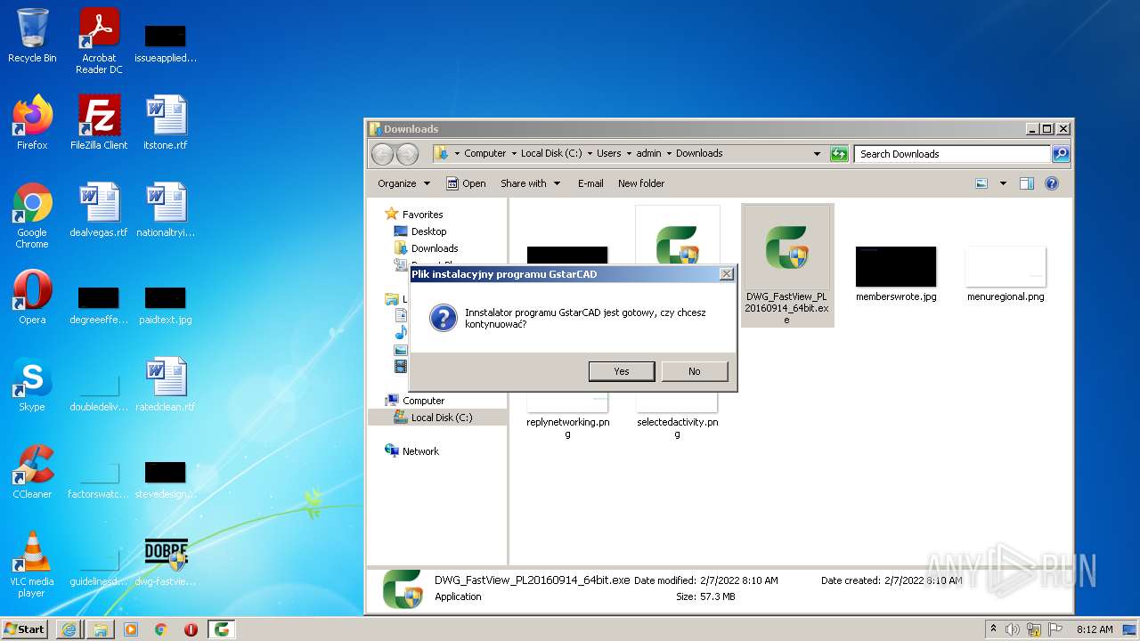The height and width of the screenshot is (641, 1140).
Task: Launch CCleaner desktop icon
Action: (x=32, y=472)
